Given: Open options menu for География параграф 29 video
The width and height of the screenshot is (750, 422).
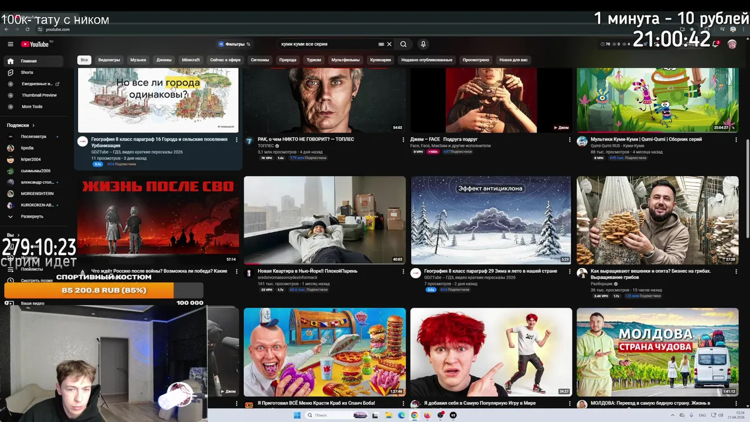Looking at the screenshot, I should tap(570, 271).
